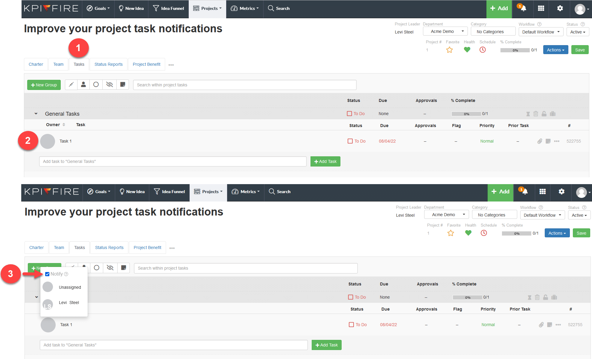
Task: Collapse the General Tasks group chevron in upper view
Action: [36, 114]
